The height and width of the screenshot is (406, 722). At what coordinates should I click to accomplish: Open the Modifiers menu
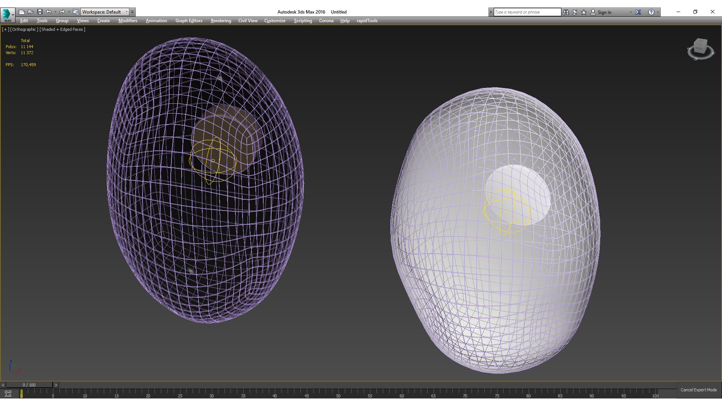click(x=127, y=20)
